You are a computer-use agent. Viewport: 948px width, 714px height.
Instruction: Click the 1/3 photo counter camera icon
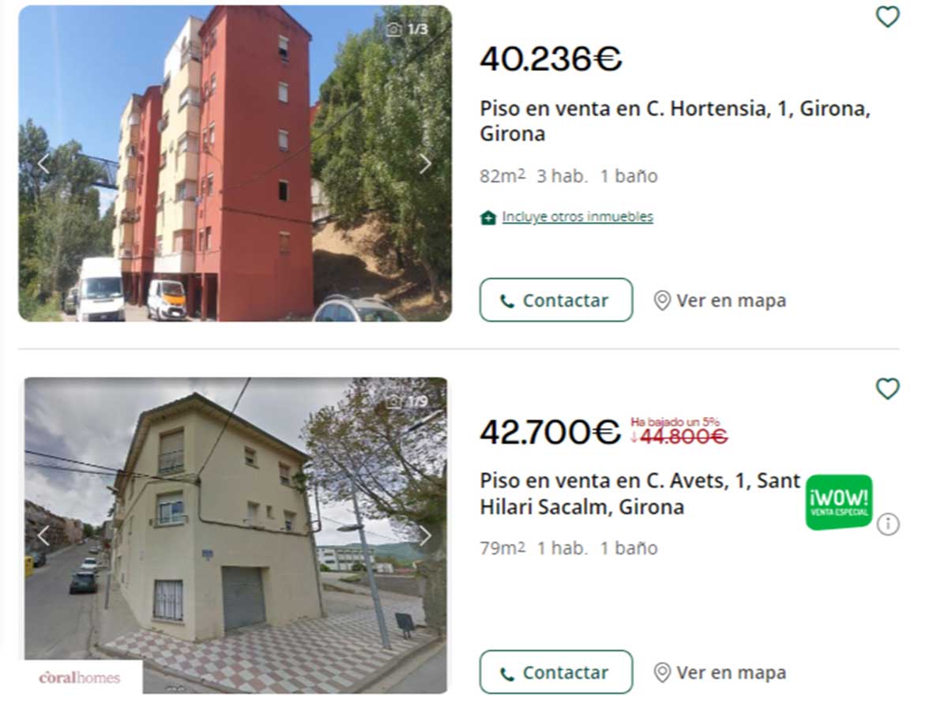(x=393, y=30)
